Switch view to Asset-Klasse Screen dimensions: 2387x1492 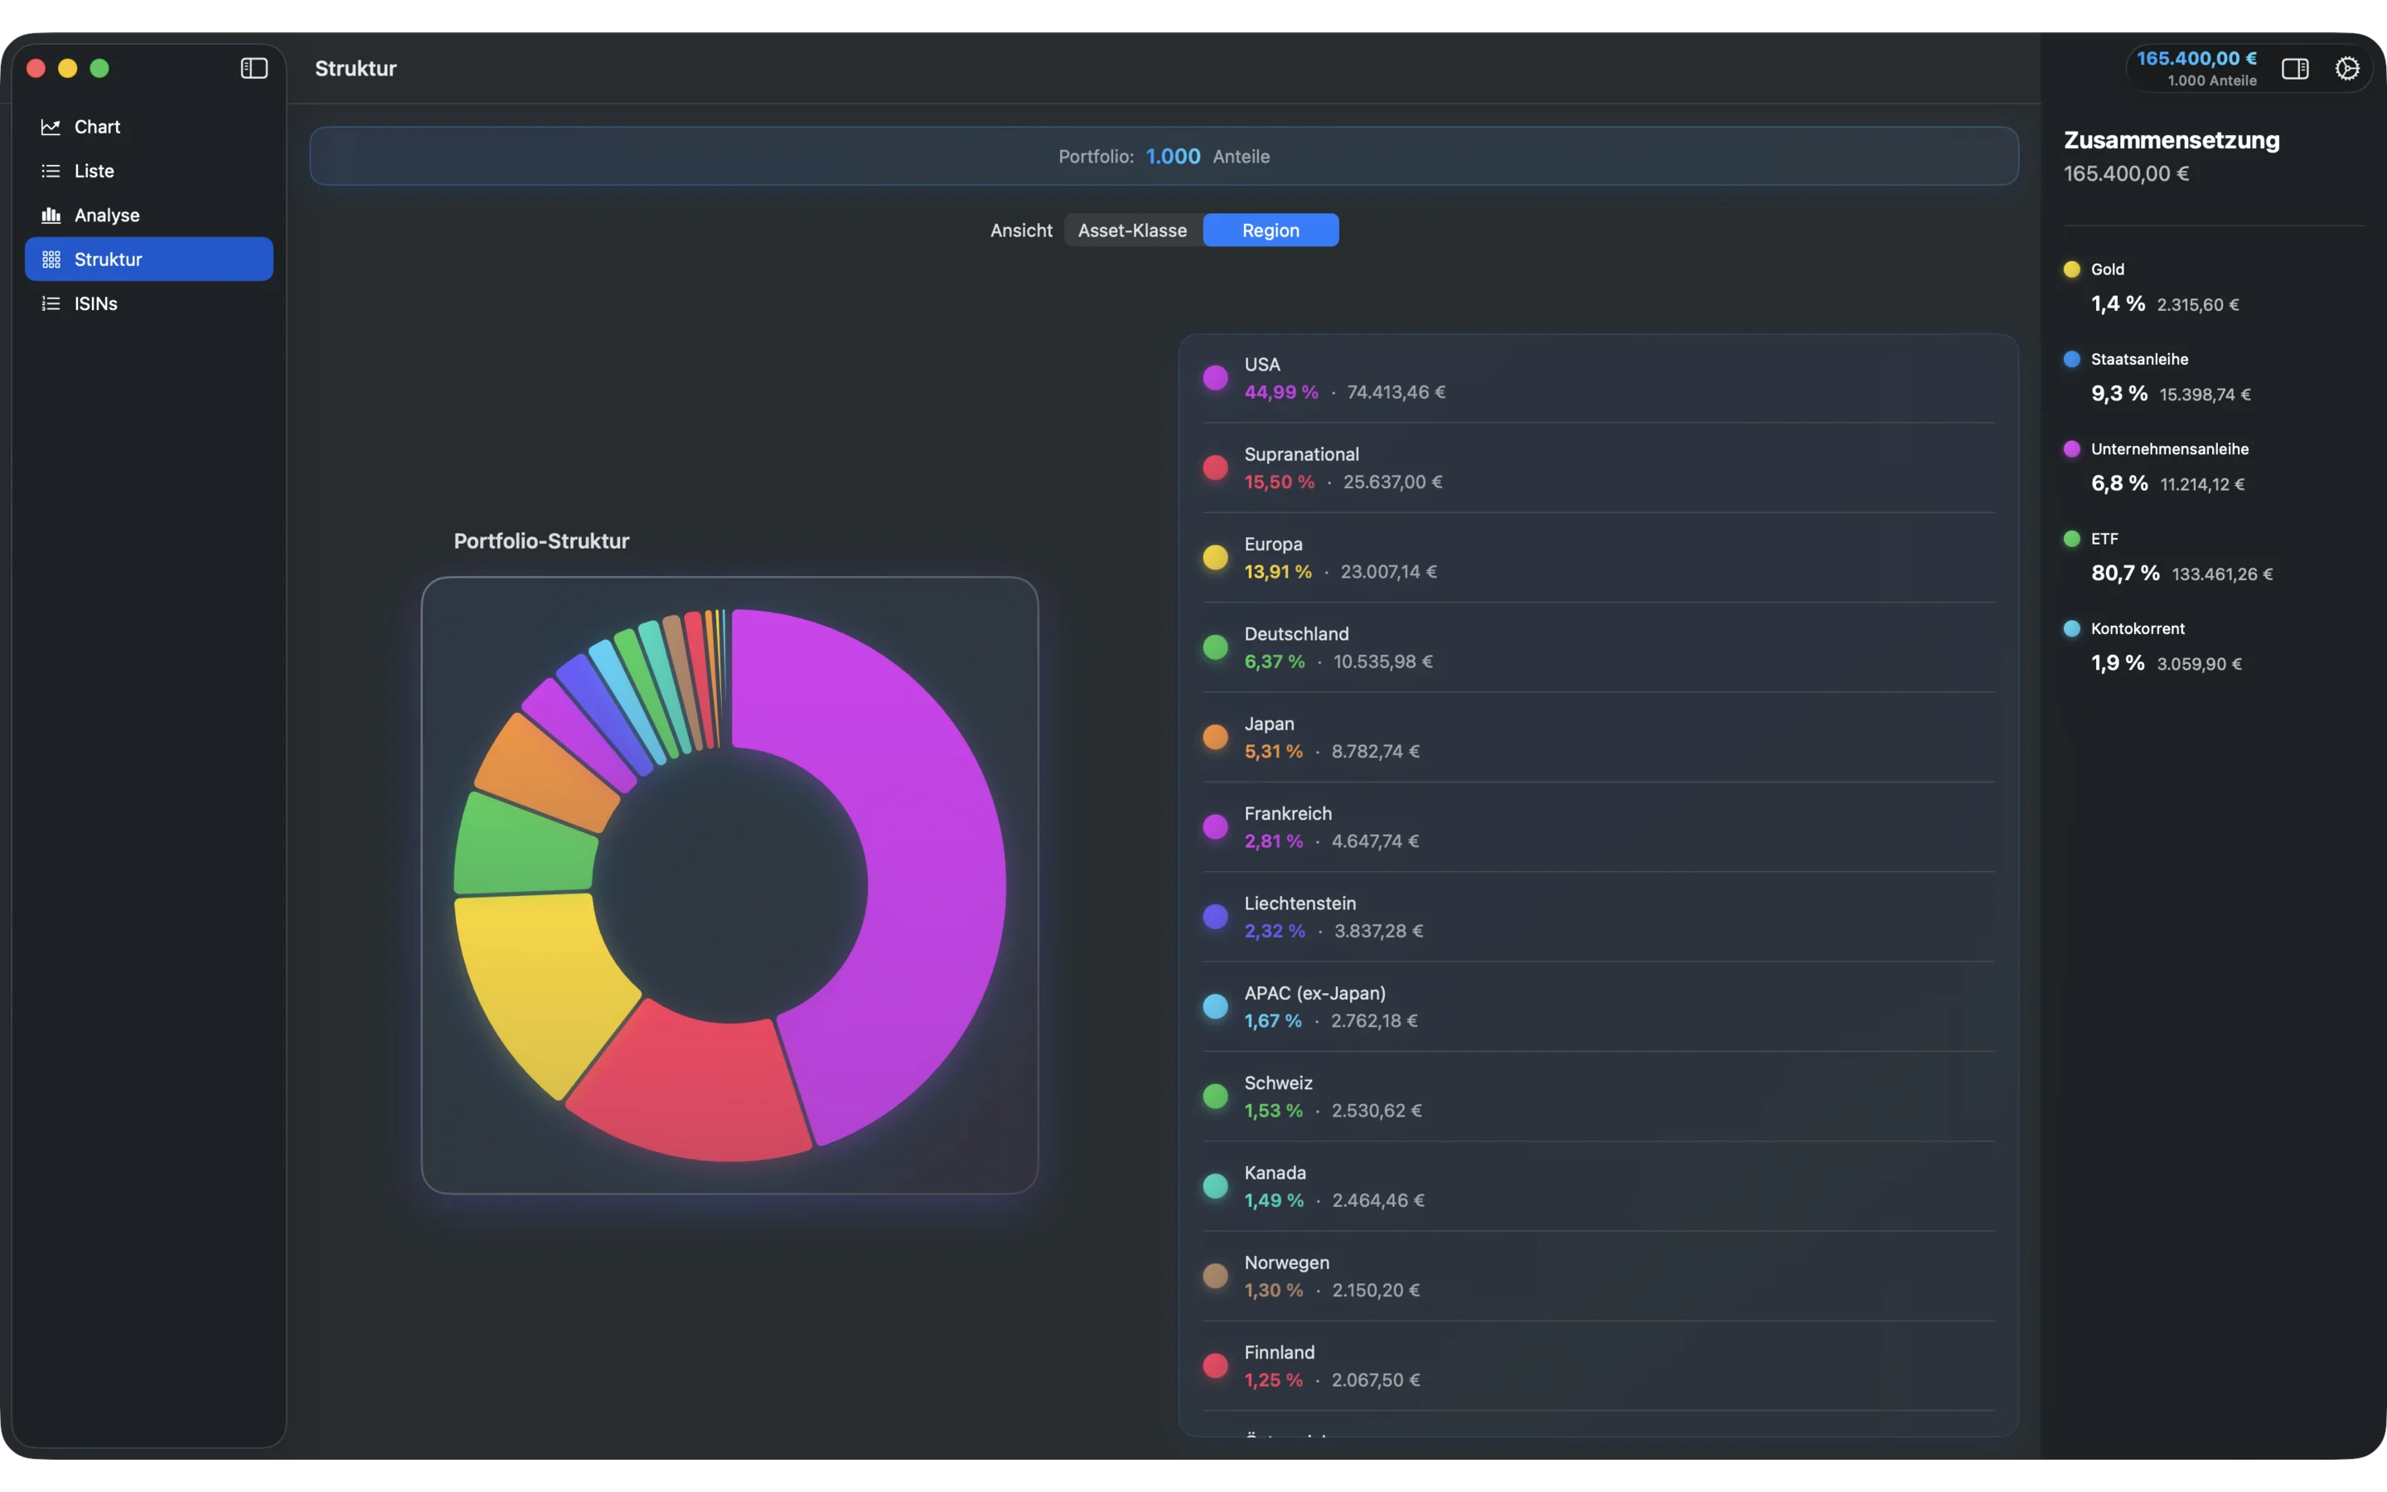coord(1132,230)
